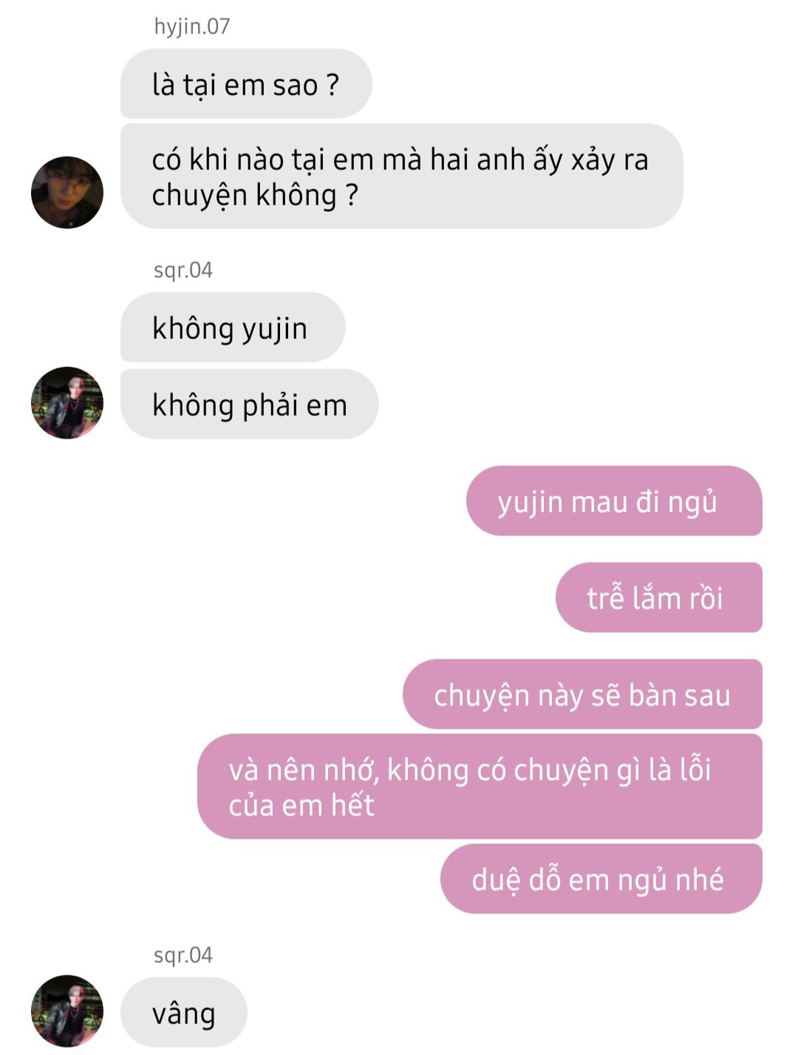Select the "có khi nào tại em" message bubble
This screenshot has width=798, height=1055.
[402, 176]
